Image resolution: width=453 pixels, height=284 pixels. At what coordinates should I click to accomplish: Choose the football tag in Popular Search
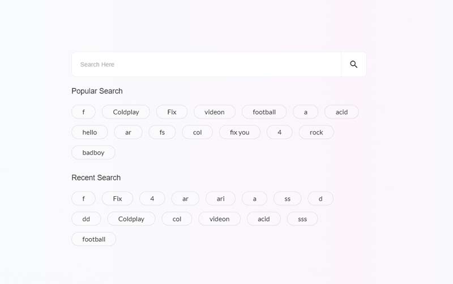[x=264, y=112]
